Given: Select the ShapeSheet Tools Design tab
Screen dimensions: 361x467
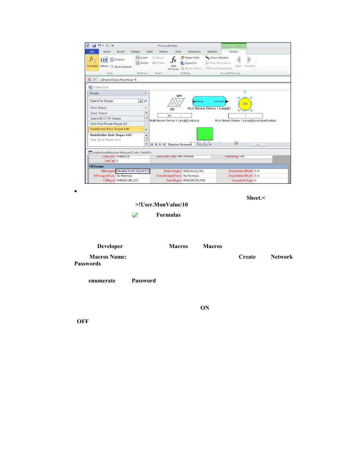Looking at the screenshot, I should [x=234, y=51].
